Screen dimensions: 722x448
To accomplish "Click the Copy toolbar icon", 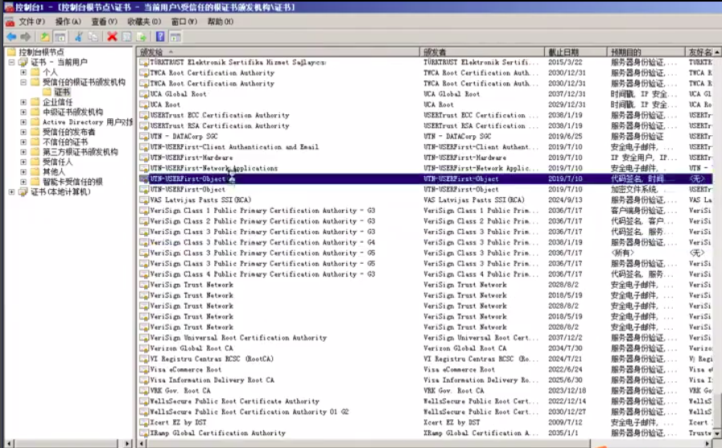I will [93, 37].
